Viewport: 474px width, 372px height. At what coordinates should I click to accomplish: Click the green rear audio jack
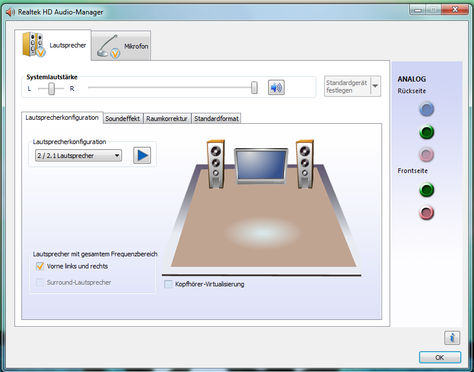tap(427, 132)
